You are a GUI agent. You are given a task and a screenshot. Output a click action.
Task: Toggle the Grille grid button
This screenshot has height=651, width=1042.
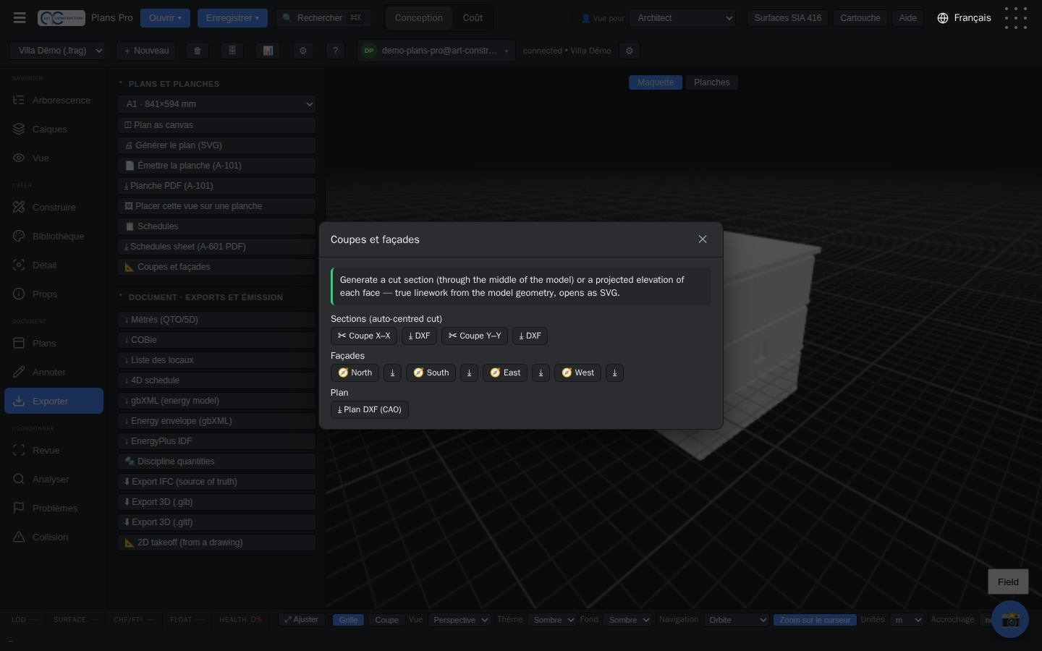click(348, 620)
